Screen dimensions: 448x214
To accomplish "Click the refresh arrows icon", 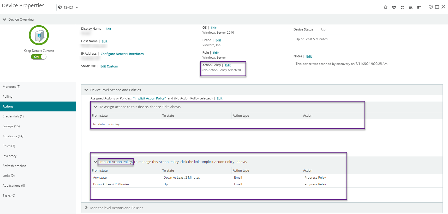I will point(402,7).
